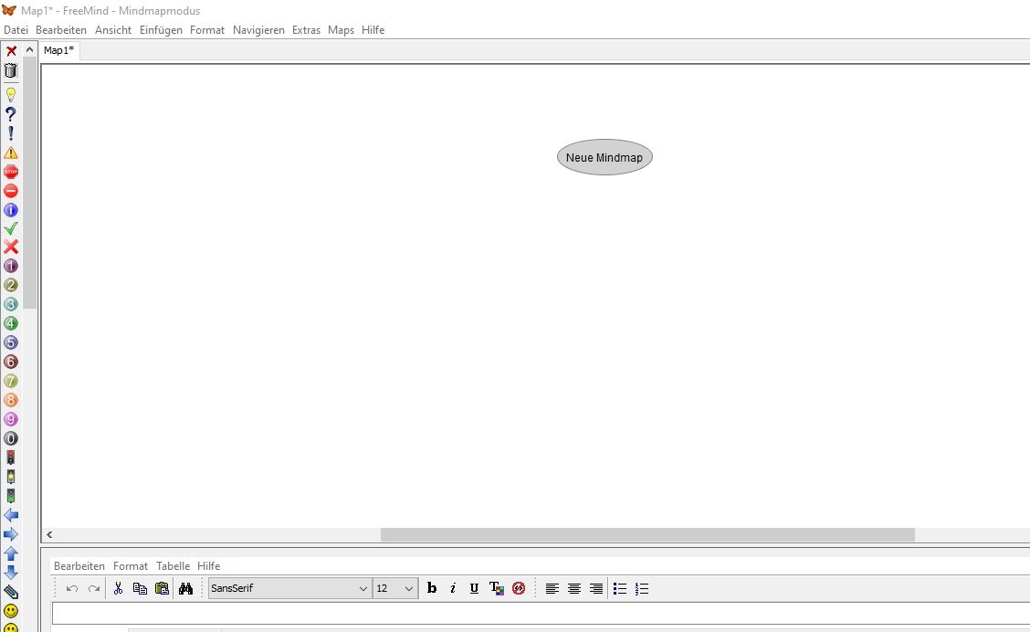Switch to the Map1* tab

click(x=59, y=51)
